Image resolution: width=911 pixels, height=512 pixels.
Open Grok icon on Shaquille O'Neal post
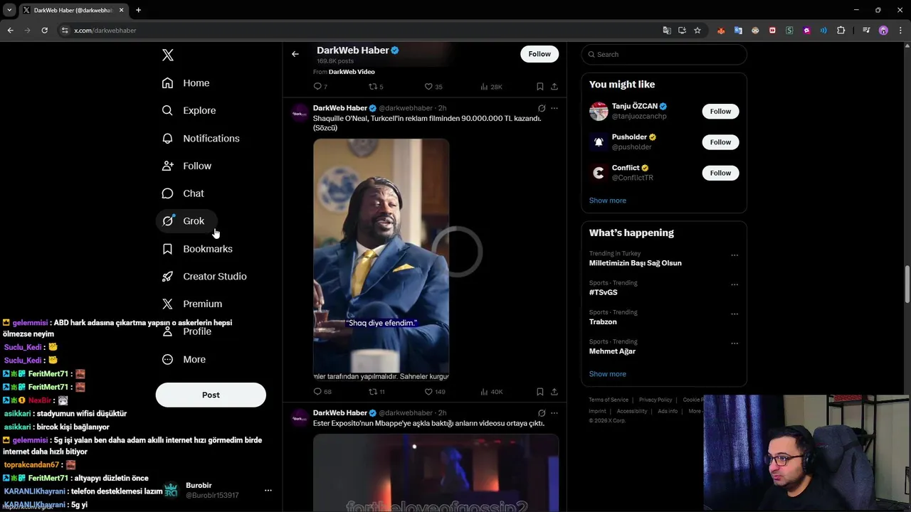(542, 109)
